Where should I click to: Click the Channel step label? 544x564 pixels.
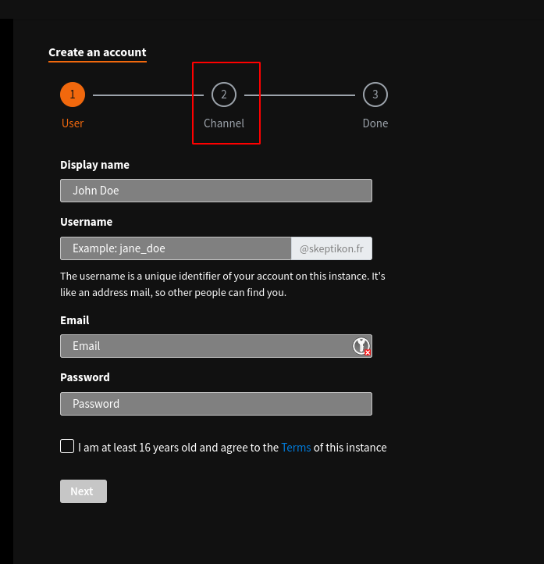(x=224, y=123)
